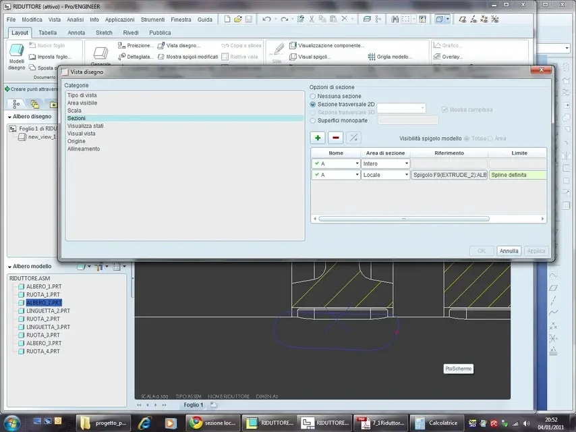Image resolution: width=576 pixels, height=432 pixels.
Task: Open Visualizzazione componente tool
Action: (x=326, y=45)
